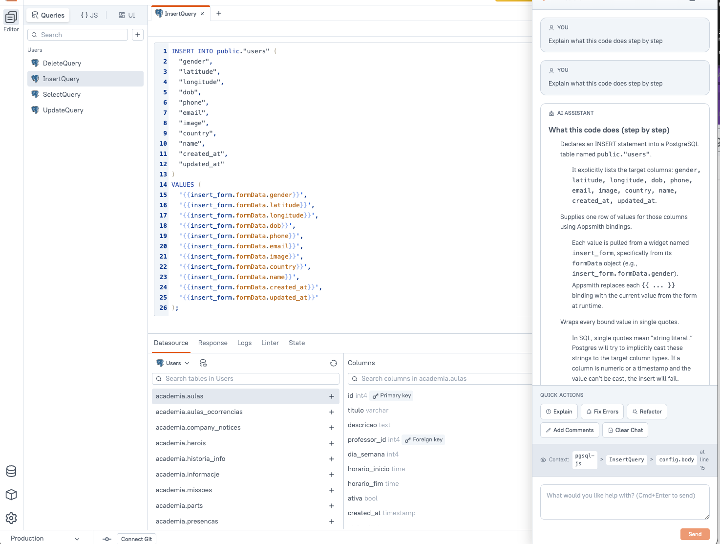This screenshot has height=544, width=720.
Task: Click the Add Comments quick action
Action: coord(570,430)
